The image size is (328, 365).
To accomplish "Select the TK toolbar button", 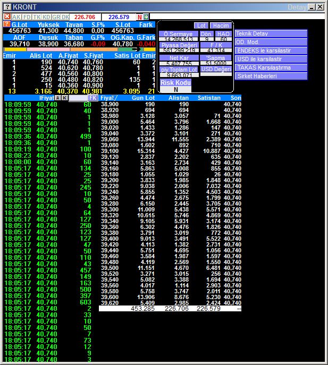I will point(37,17).
